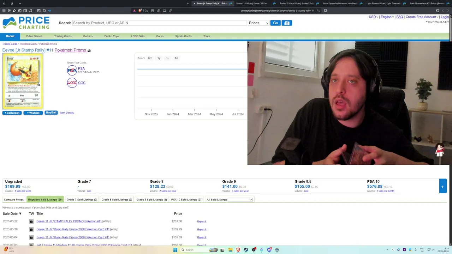Click the PriceCharting logo
This screenshot has height=254, width=452.
point(26,23)
